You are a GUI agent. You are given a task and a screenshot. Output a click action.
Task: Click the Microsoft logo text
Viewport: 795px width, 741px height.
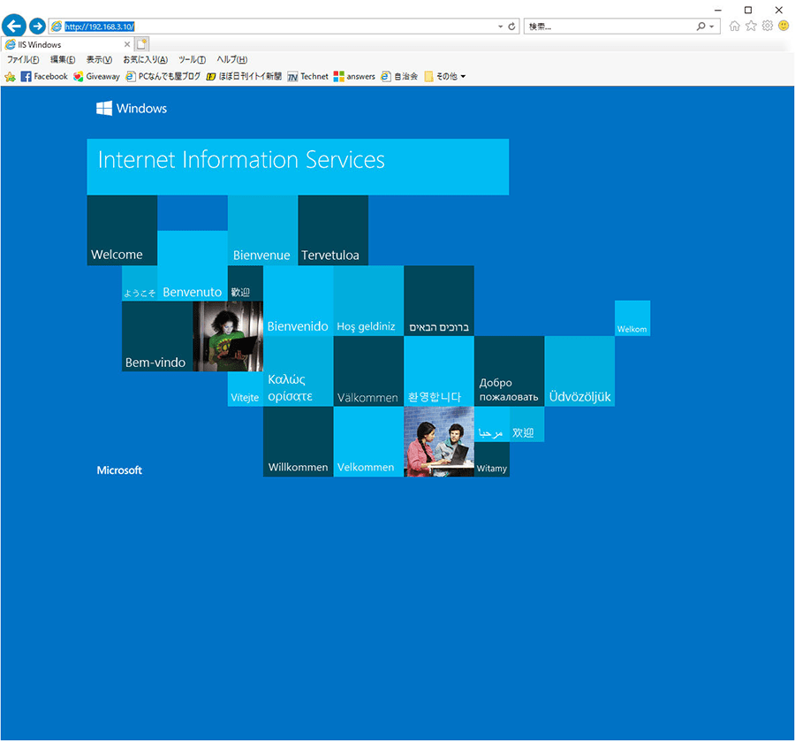(119, 470)
